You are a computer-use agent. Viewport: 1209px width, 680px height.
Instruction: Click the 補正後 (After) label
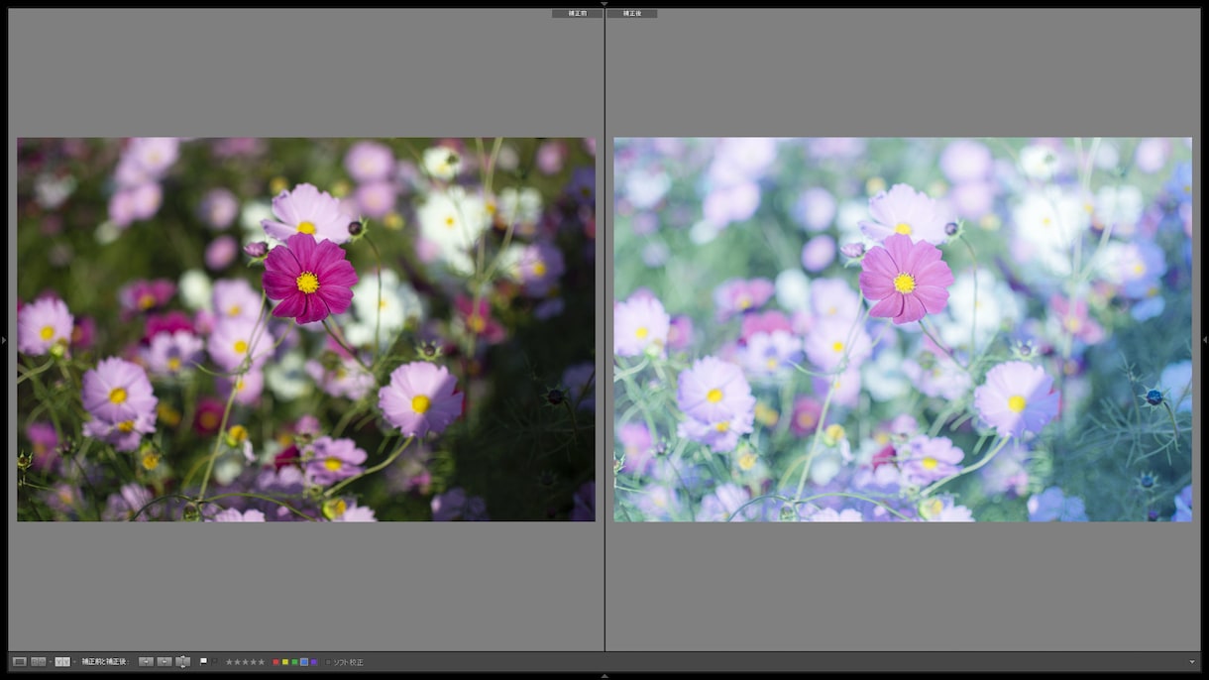tap(631, 14)
